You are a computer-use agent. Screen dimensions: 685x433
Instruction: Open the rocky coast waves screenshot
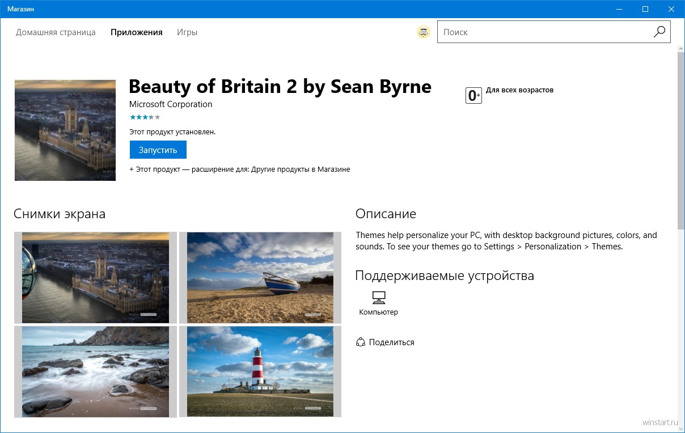coord(95,372)
